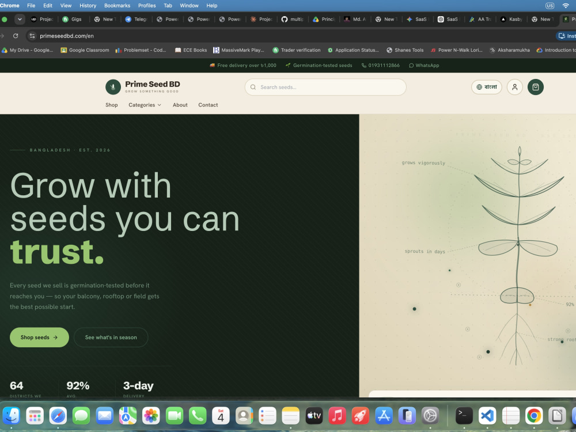The image size is (576, 432).
Task: Click the WhatsApp link in top bar
Action: (424, 66)
